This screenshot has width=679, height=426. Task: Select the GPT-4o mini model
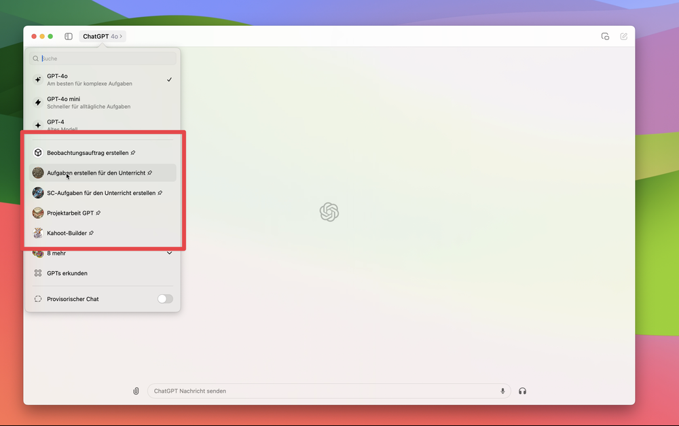[x=103, y=103]
